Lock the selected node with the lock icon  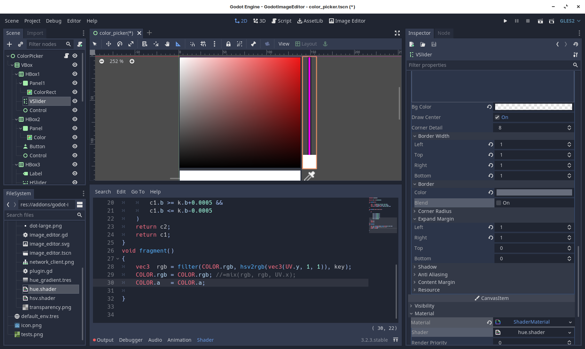point(228,44)
